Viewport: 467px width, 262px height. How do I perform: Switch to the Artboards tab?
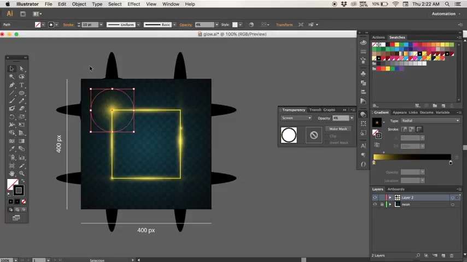(396, 189)
